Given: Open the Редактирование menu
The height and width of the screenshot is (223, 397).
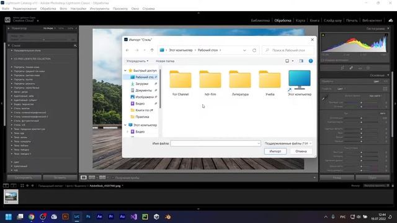Looking at the screenshot, I should [25, 9].
